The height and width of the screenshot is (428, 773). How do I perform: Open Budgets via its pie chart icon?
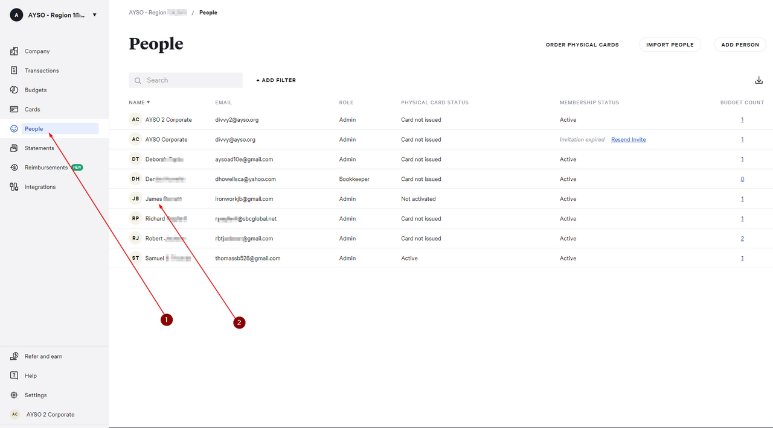14,90
